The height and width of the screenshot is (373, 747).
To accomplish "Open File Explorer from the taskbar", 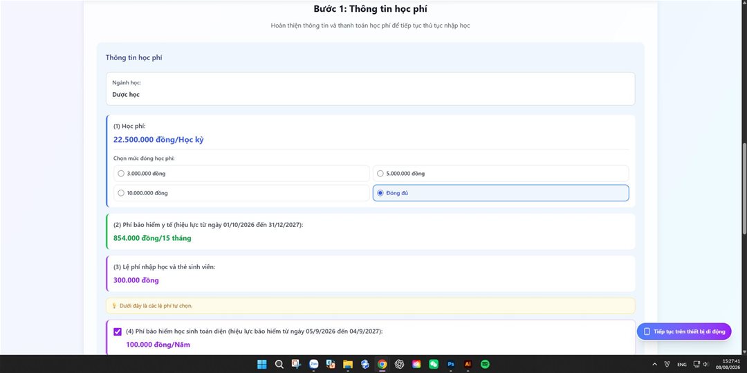I will (348, 365).
